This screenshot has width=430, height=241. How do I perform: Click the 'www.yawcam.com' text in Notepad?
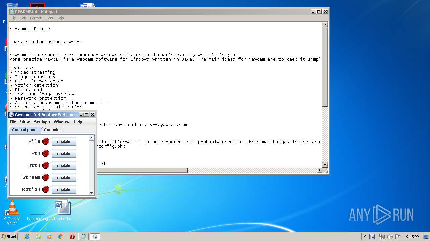coord(168,125)
